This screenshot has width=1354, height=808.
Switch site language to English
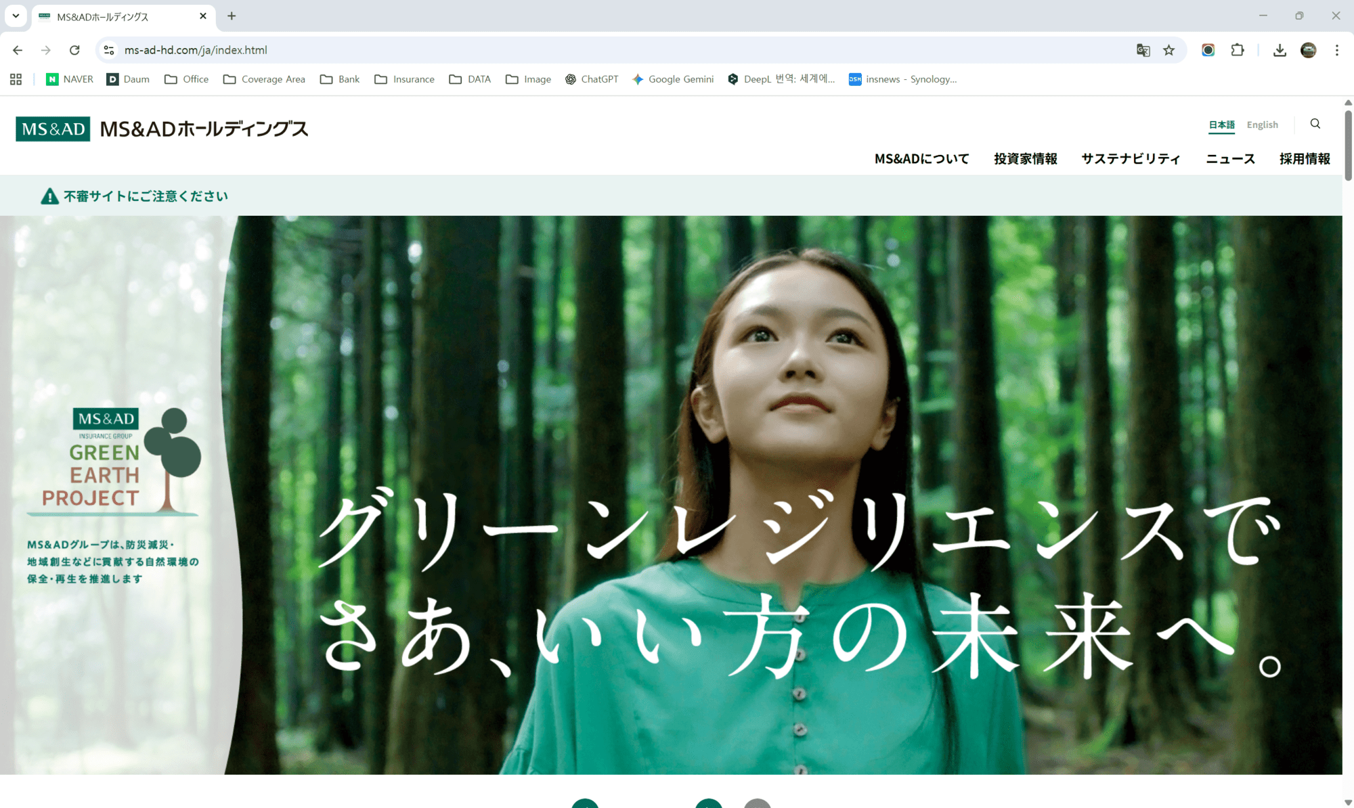[x=1262, y=125]
